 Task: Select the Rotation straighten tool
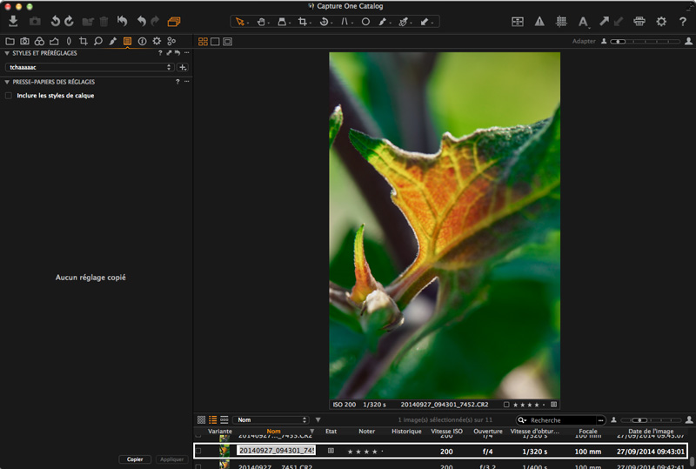(324, 21)
